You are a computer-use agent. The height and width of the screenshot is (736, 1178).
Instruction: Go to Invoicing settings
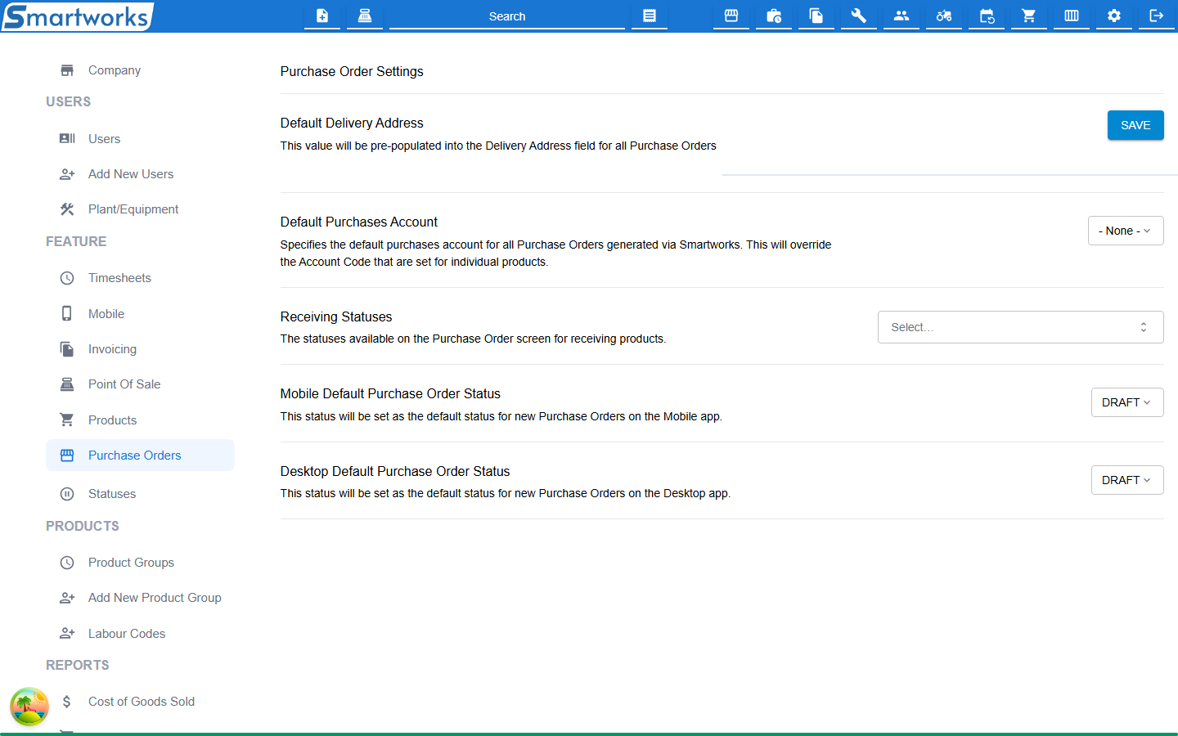140,349
